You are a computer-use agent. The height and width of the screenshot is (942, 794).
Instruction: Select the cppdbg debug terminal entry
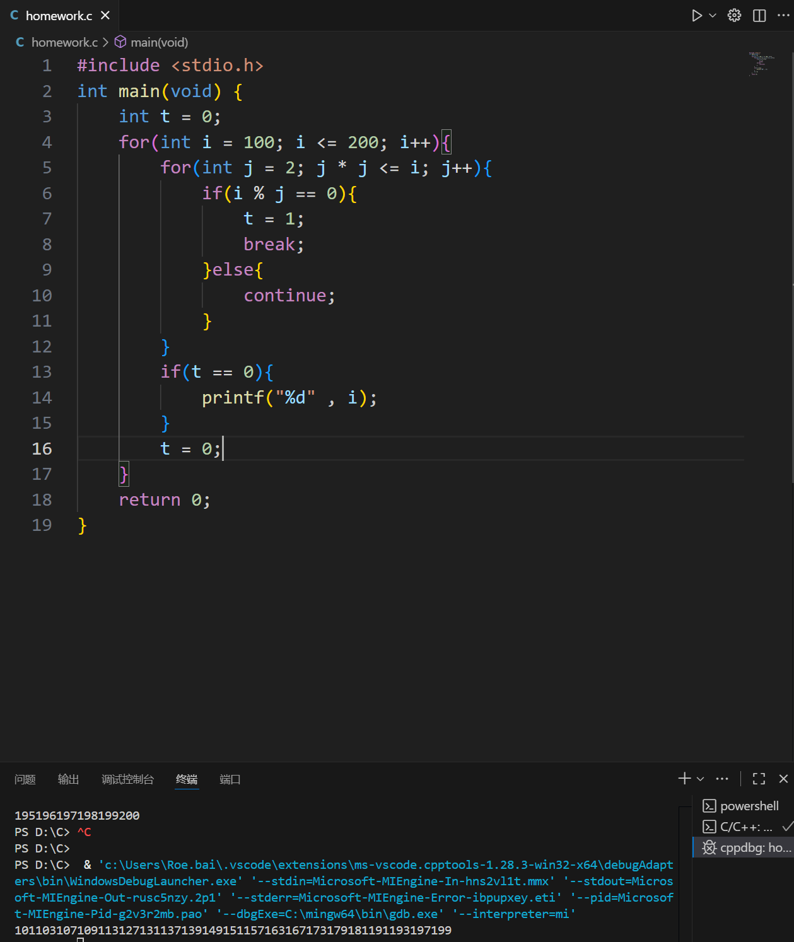(x=743, y=847)
